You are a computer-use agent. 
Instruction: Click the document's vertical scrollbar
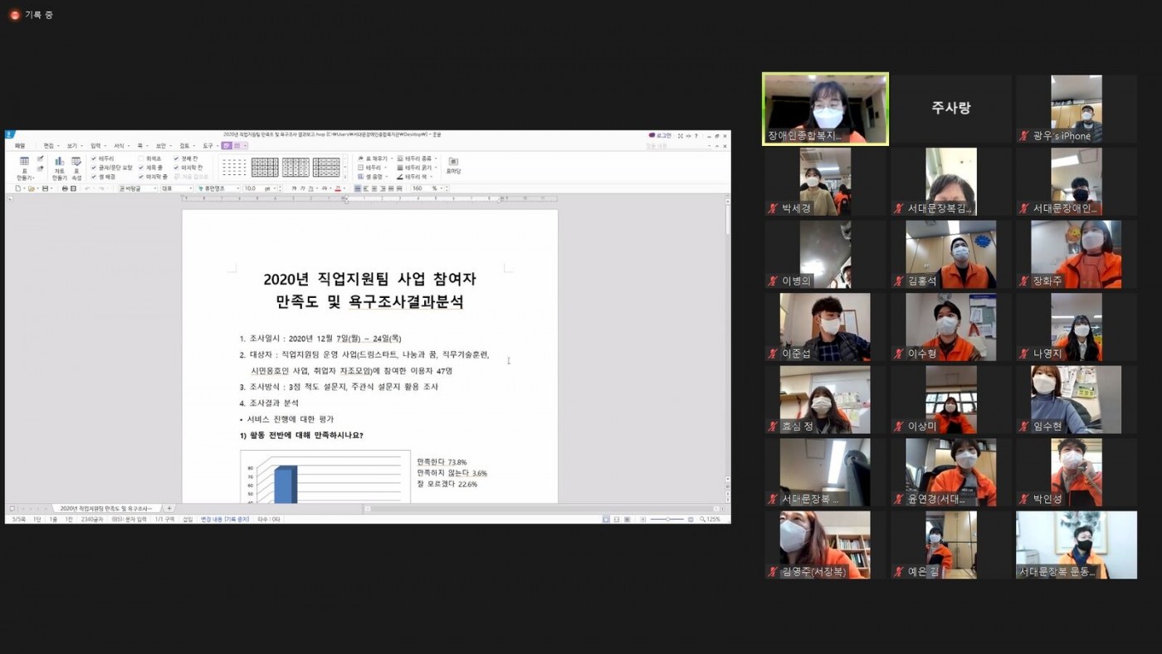pos(728,340)
